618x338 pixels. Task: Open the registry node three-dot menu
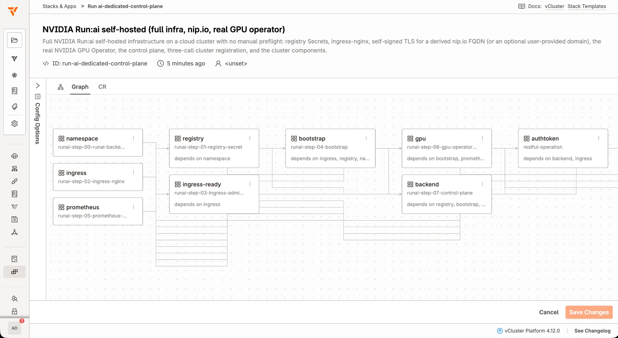(250, 138)
